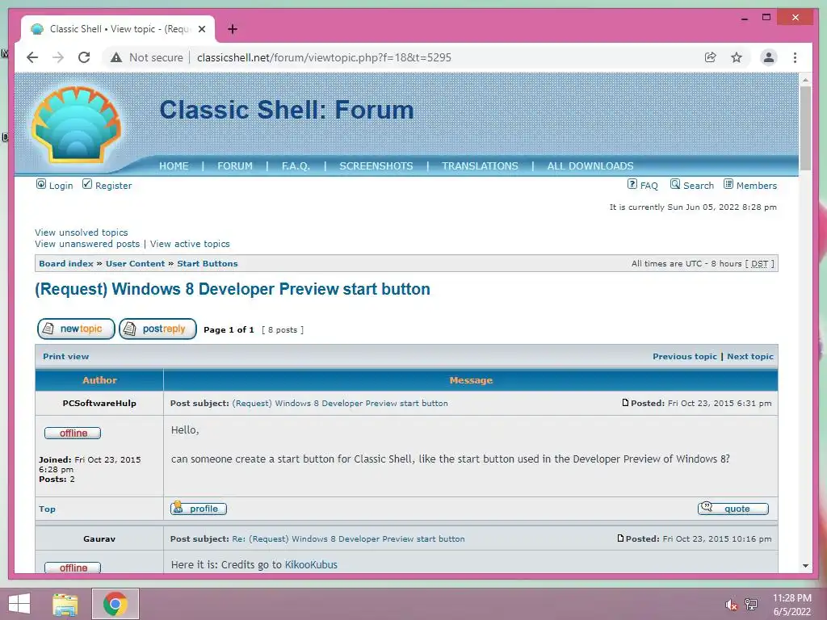Go to Previous topic
Screen dimensions: 827x620
pos(685,356)
